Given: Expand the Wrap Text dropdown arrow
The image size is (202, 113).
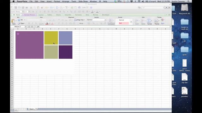Looking at the screenshot, I should (84, 20).
